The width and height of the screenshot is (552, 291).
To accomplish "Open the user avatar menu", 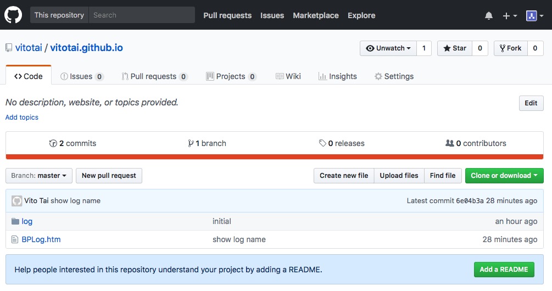I will 534,15.
